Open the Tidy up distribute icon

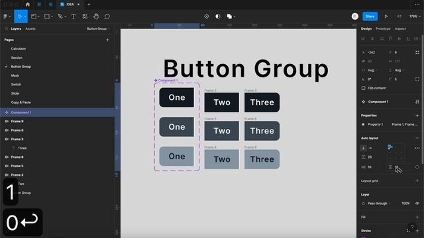coord(417,39)
